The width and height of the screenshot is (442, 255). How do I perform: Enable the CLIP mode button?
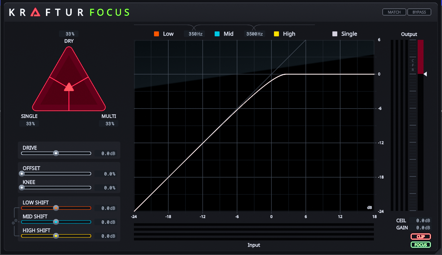(x=421, y=237)
